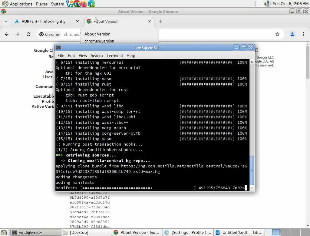Click the terminal scrollbar thumb
The width and height of the screenshot is (310, 236).
click(x=252, y=170)
